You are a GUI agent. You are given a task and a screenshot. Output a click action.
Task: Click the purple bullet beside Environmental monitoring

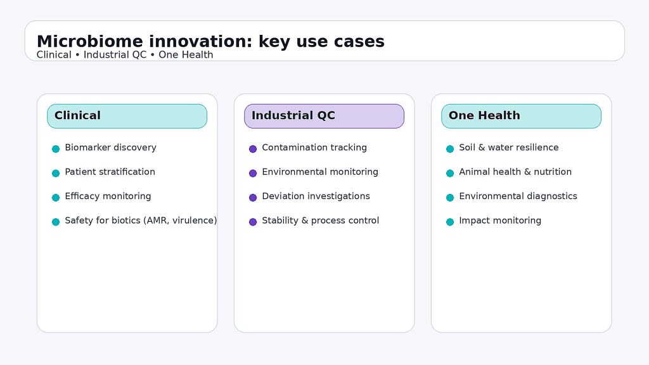point(253,173)
